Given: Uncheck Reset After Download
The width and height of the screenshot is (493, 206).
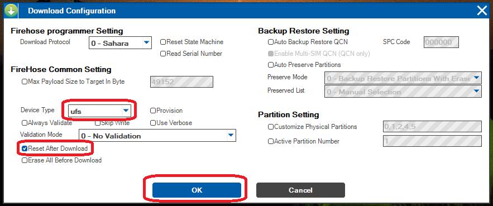Looking at the screenshot, I should [25, 148].
